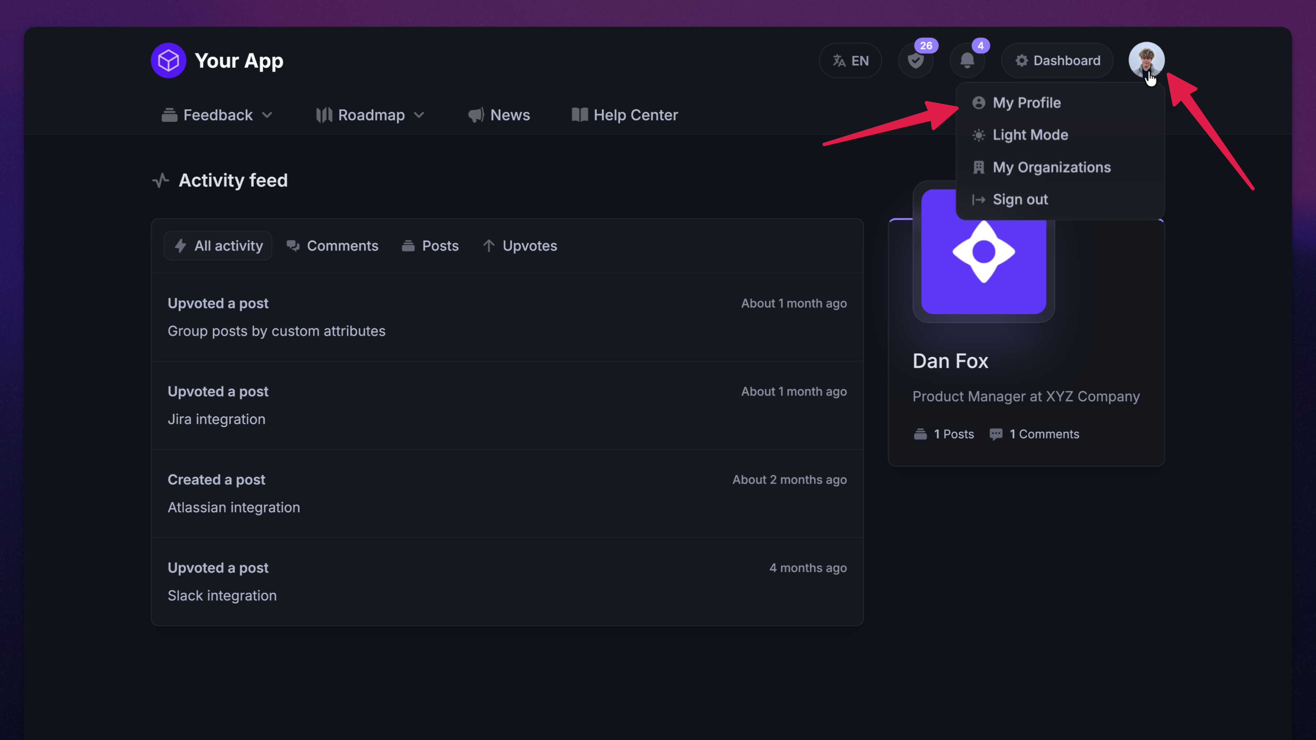1316x740 pixels.
Task: Open the Atlassian integration post entry
Action: (x=234, y=508)
